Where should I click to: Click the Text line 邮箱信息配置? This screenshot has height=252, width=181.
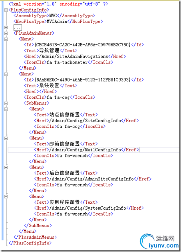(x=66, y=144)
